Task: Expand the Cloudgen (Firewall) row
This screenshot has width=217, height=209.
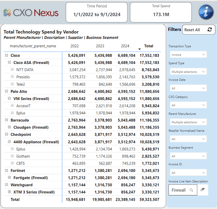Action: (9, 127)
